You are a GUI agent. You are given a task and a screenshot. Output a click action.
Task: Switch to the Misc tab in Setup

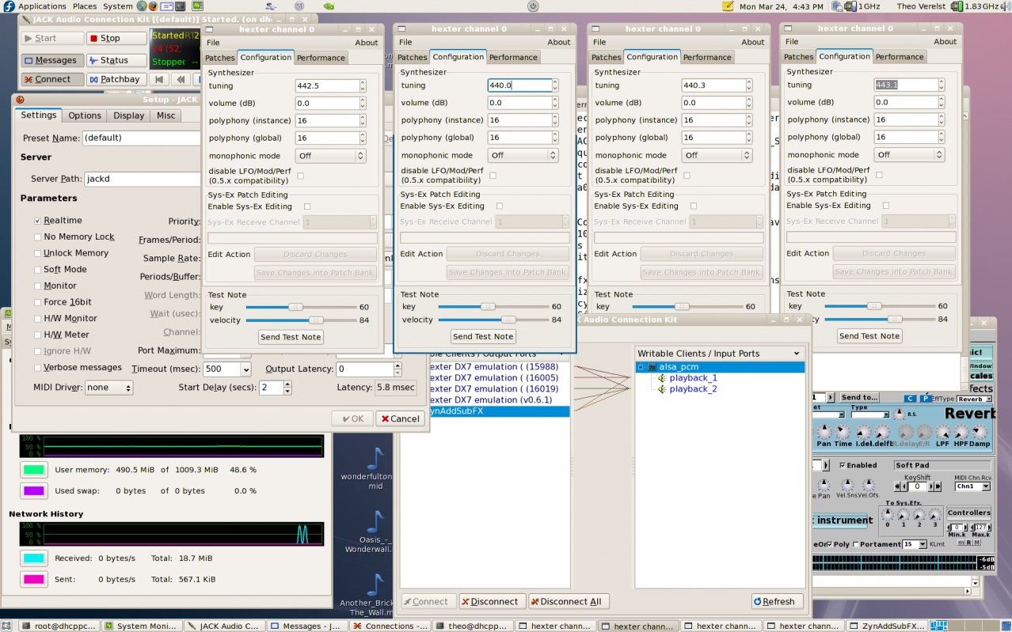(x=166, y=115)
